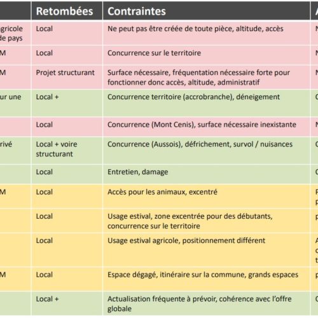Click the 'Concurrence territoire (accrobranche)' cell
This screenshot has width=318, height=318.
[207, 103]
